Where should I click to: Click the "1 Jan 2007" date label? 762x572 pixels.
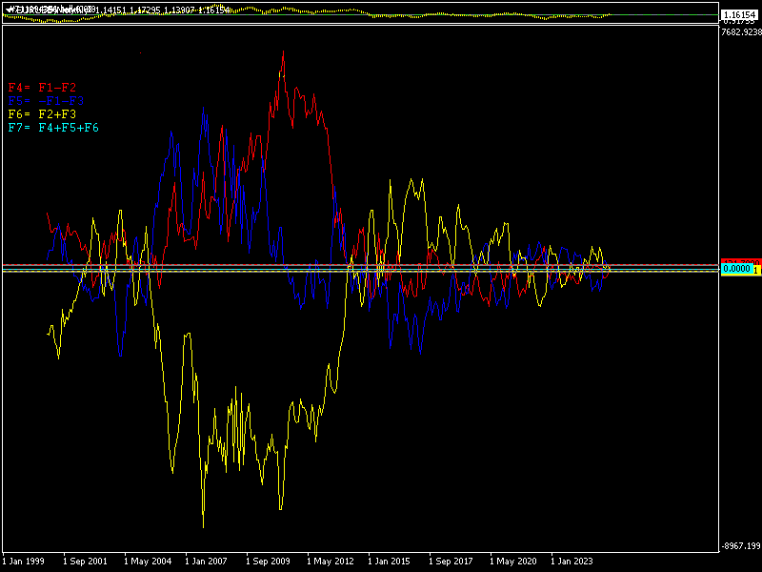coord(206,562)
